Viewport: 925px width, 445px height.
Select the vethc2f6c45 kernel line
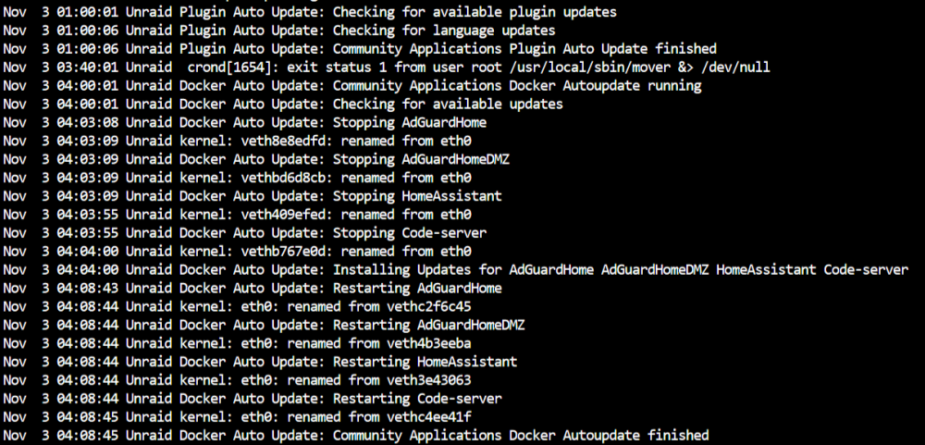(x=237, y=306)
